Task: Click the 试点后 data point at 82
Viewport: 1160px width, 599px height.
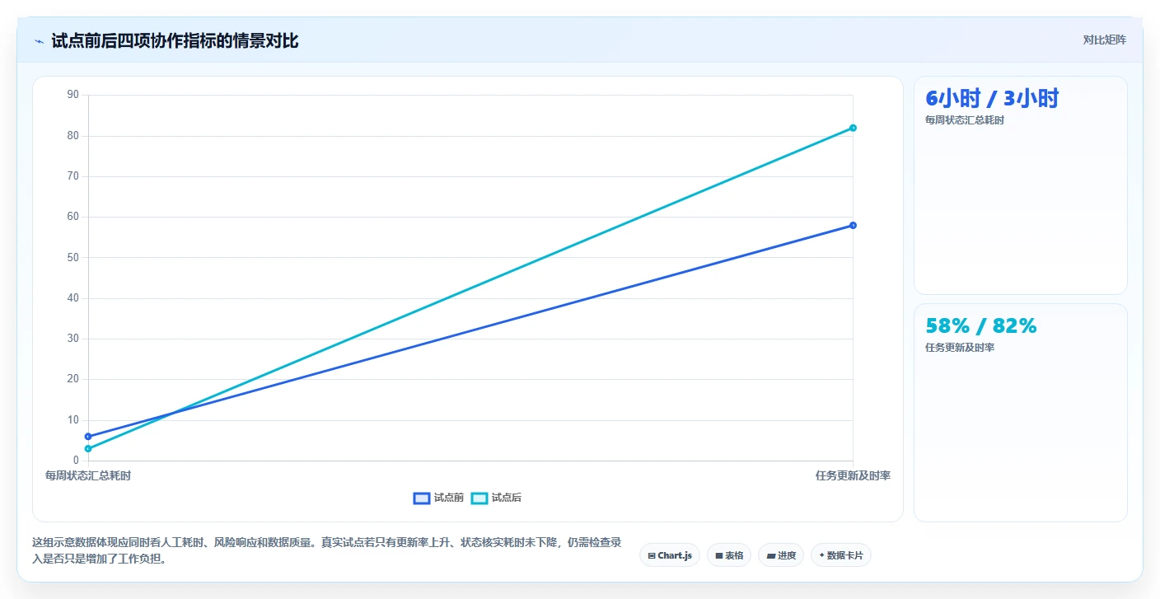Action: tap(853, 128)
